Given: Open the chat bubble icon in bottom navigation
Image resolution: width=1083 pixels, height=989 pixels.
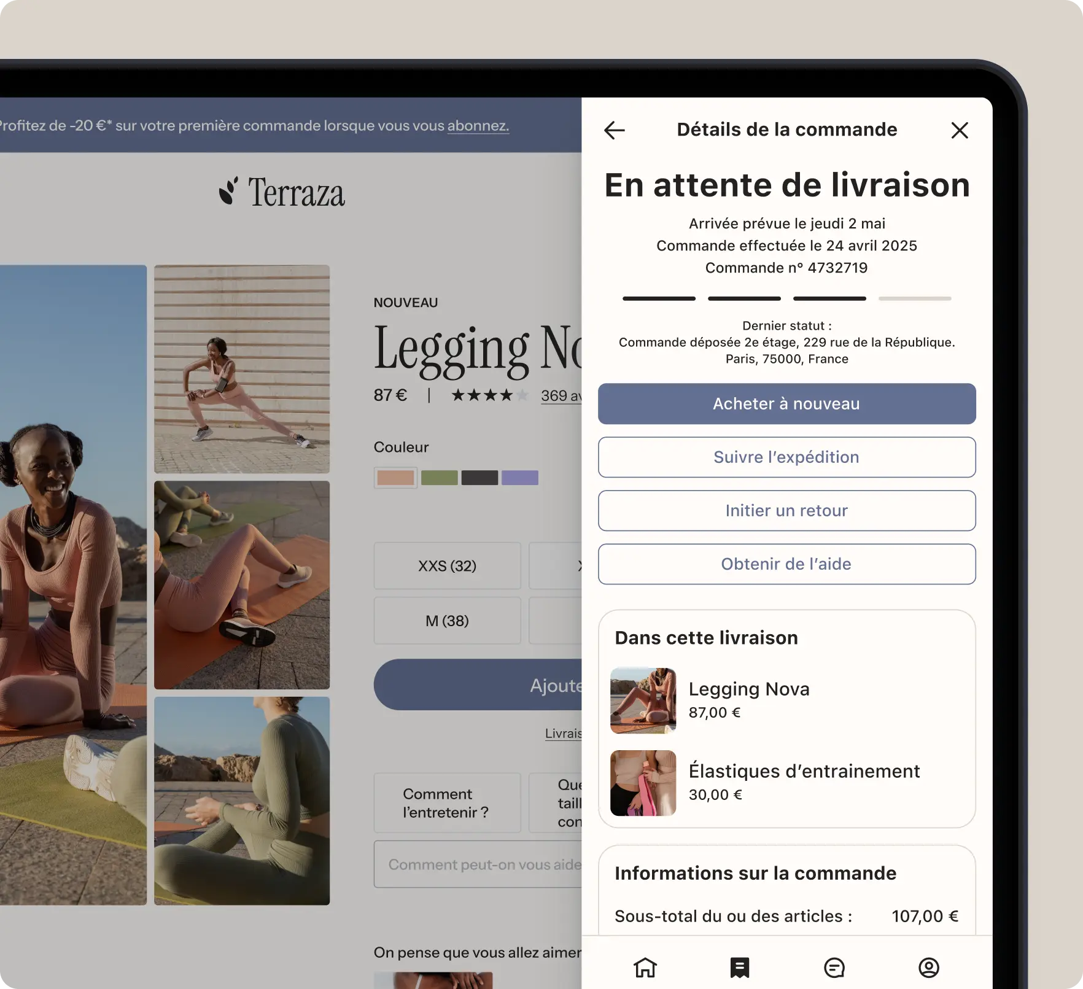Looking at the screenshot, I should [x=834, y=968].
